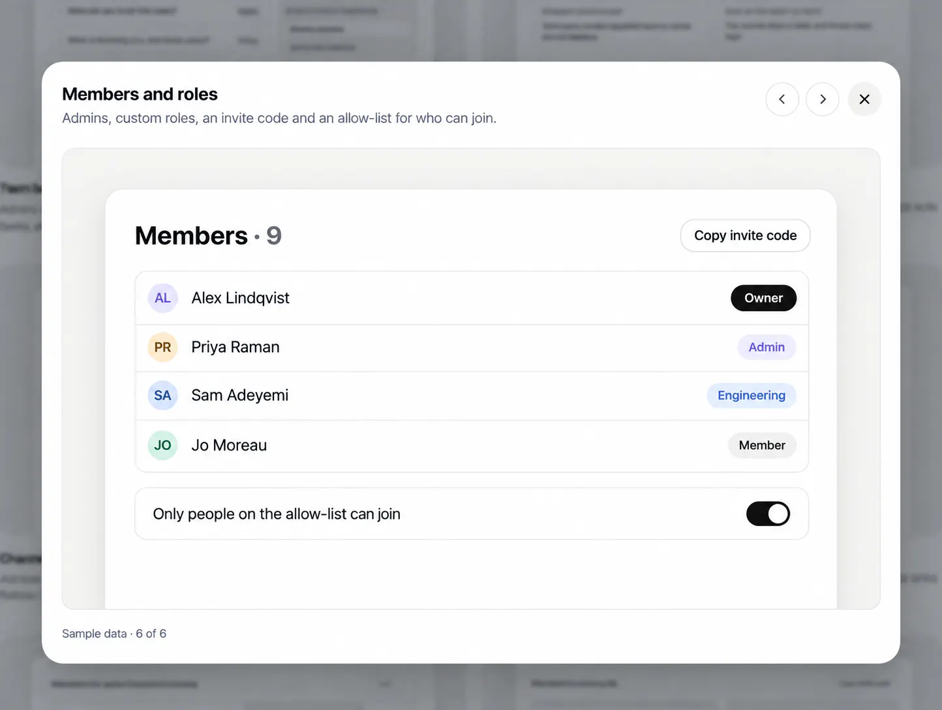
Task: Go to the previous slide with left chevron
Action: (782, 99)
